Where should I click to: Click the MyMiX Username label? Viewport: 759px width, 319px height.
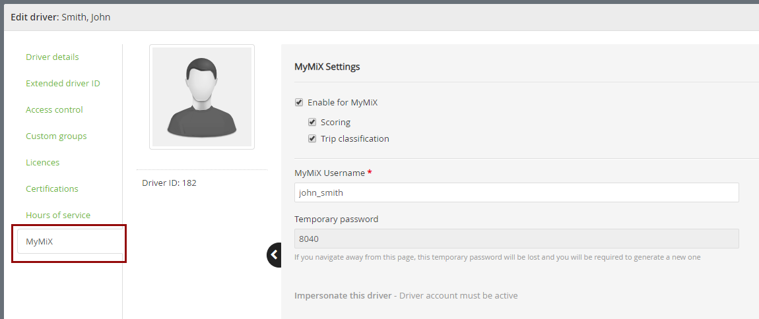(329, 173)
